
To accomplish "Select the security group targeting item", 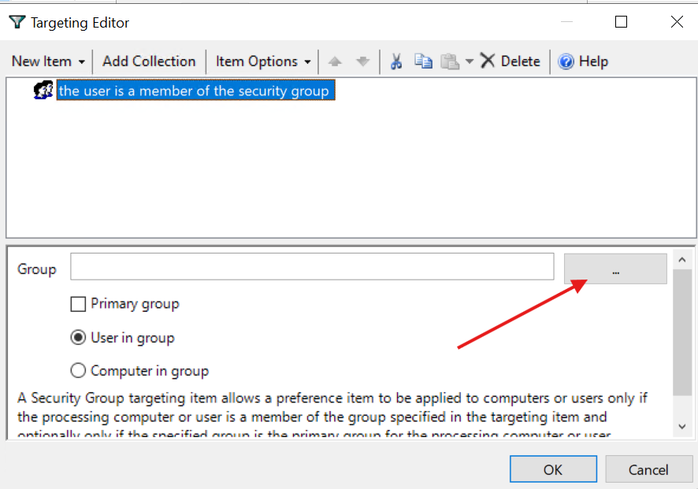I will click(x=194, y=91).
